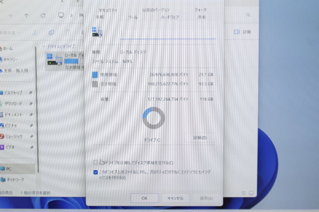This screenshot has height=212, width=319.
Task: Unpin デスクトップ from quick access
Action: pyautogui.click(x=31, y=93)
